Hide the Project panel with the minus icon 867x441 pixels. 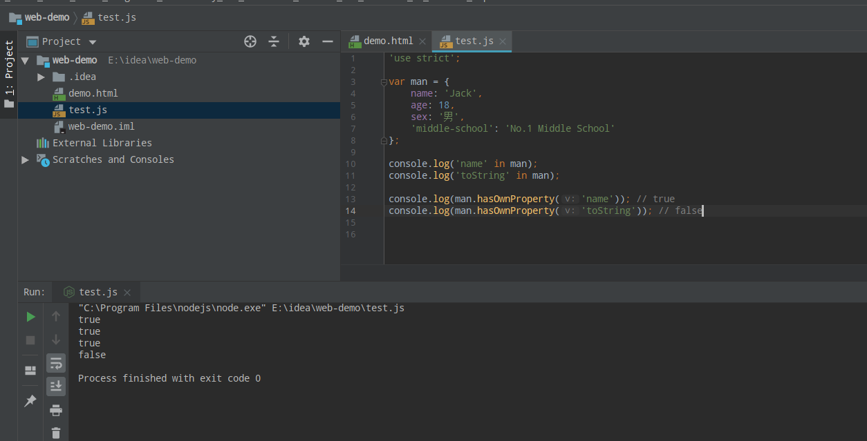click(328, 41)
